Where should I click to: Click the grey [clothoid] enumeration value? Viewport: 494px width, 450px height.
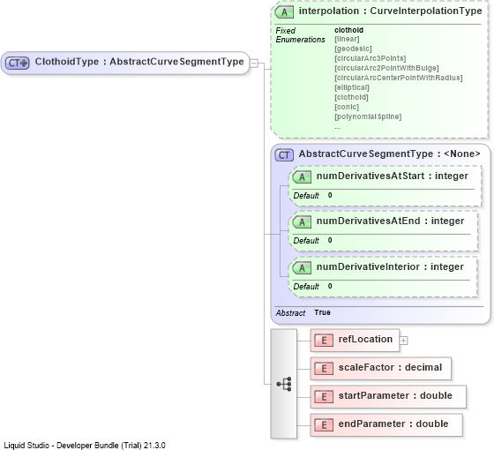351,97
